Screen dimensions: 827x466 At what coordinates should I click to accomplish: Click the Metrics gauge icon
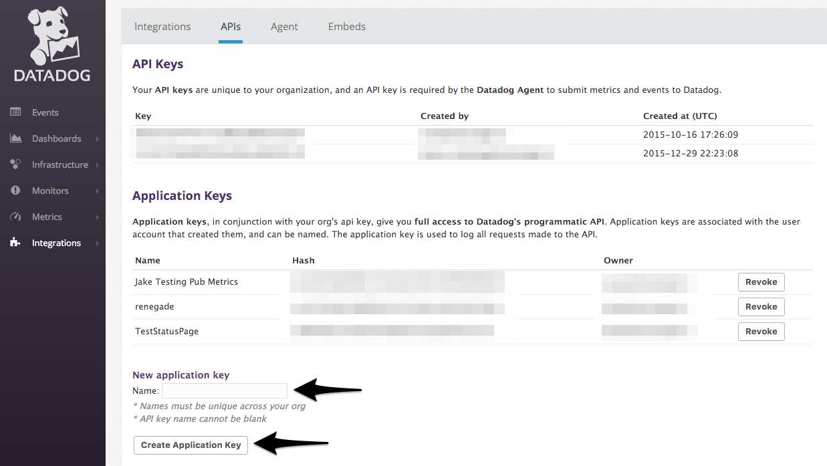pos(15,217)
